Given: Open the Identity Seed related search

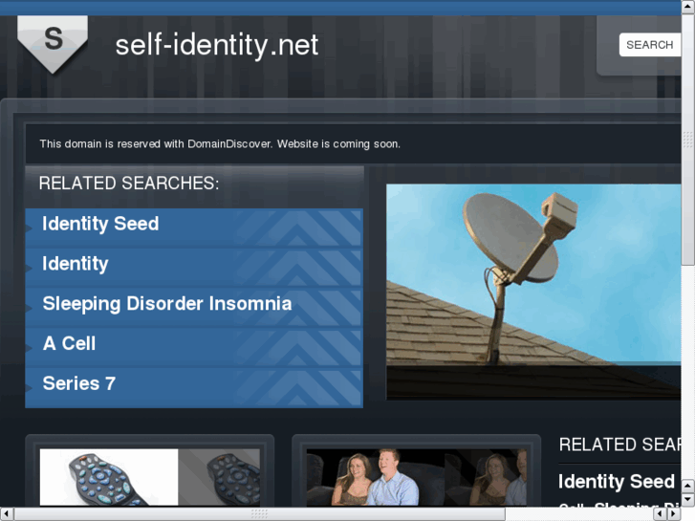Looking at the screenshot, I should [100, 224].
